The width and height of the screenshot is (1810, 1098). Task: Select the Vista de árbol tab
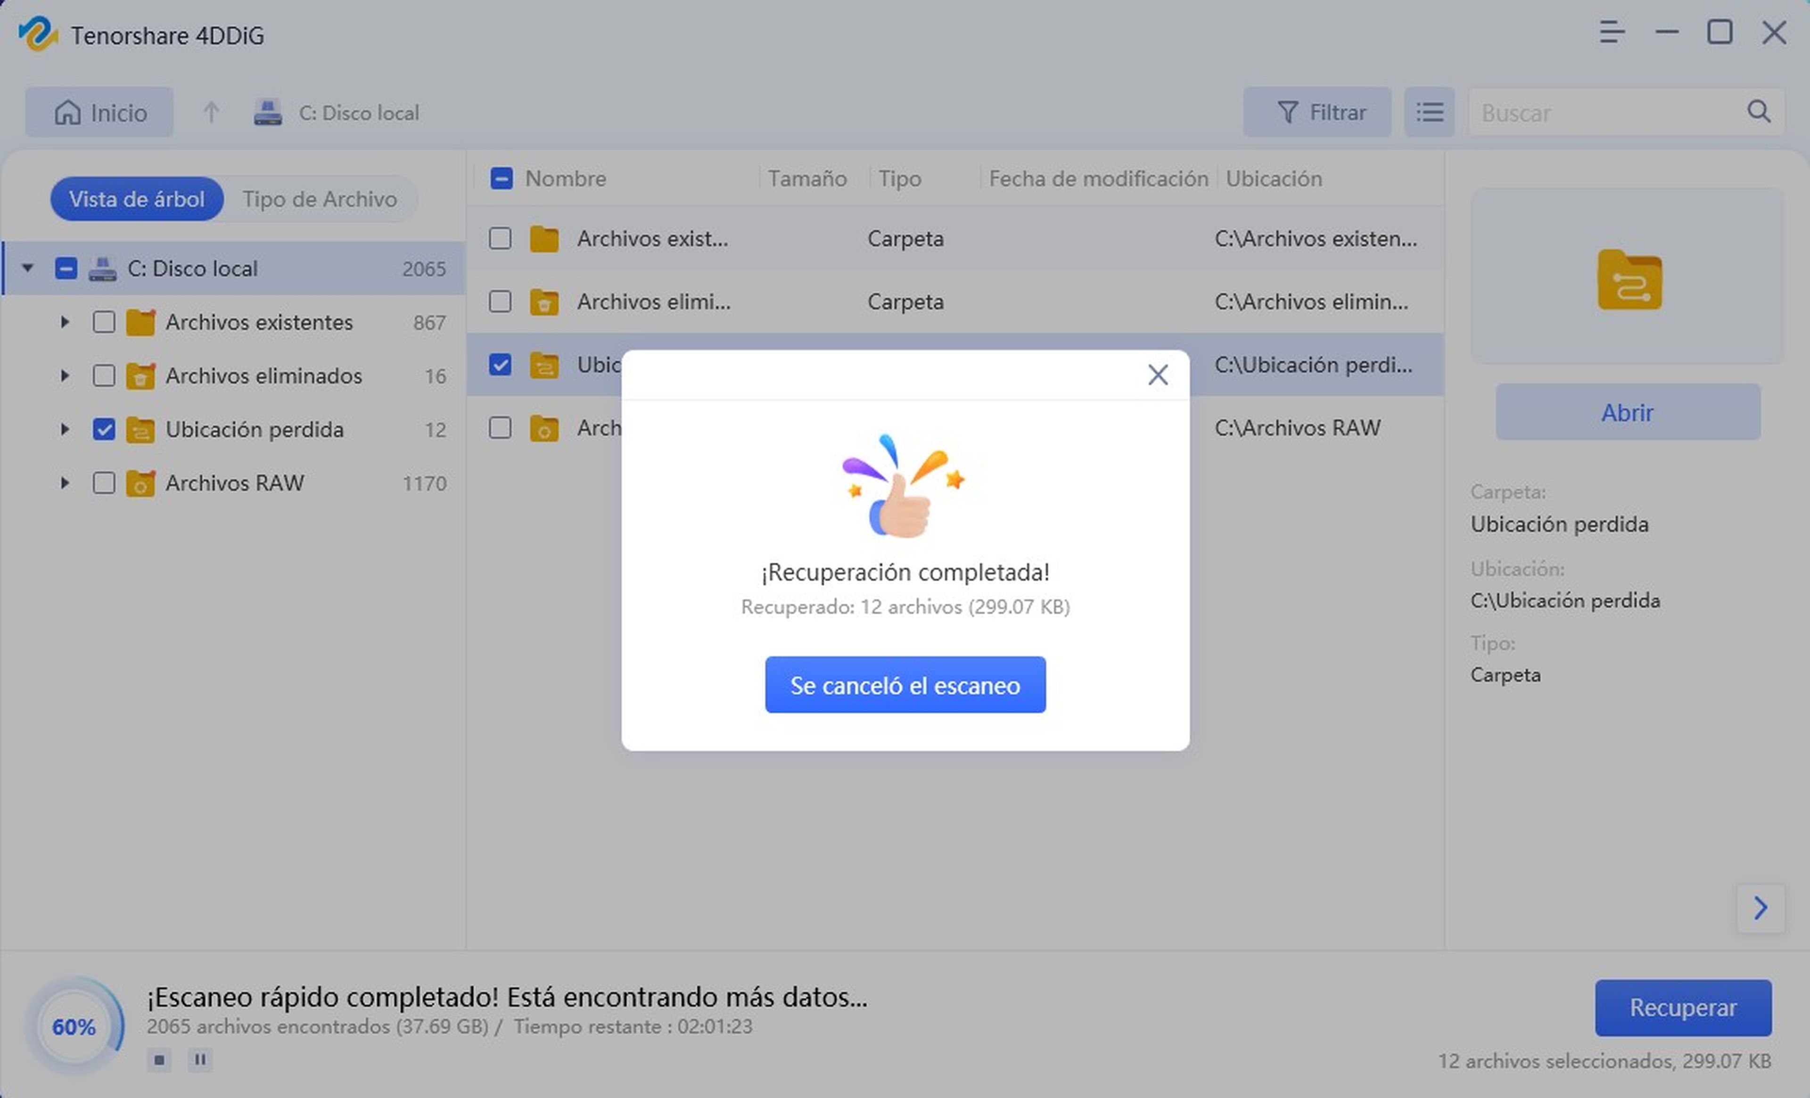(137, 199)
